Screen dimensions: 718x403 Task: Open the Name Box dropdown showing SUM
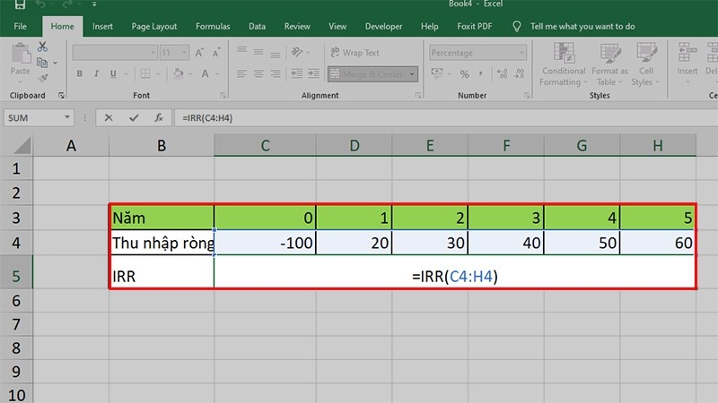[66, 117]
